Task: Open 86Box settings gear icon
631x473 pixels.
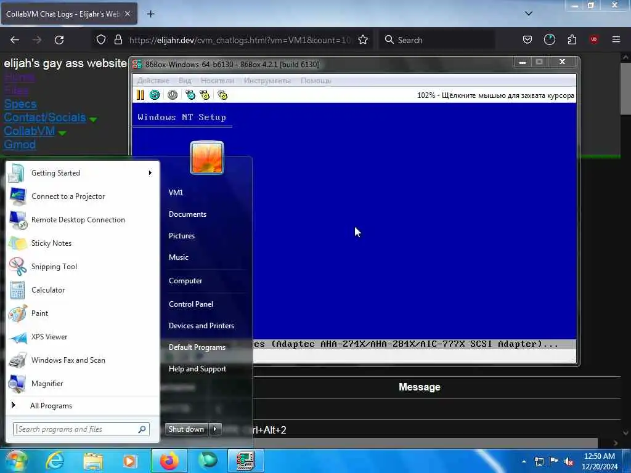Action: (x=222, y=95)
